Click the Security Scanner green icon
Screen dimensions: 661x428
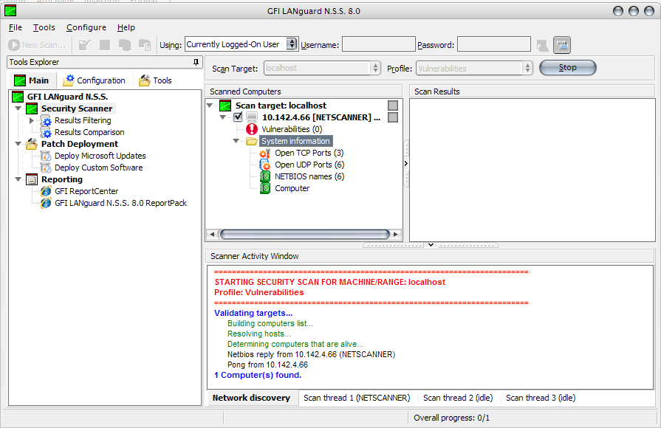tap(32, 108)
